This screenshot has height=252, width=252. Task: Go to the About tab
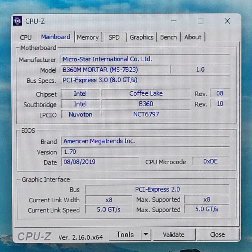(193, 37)
